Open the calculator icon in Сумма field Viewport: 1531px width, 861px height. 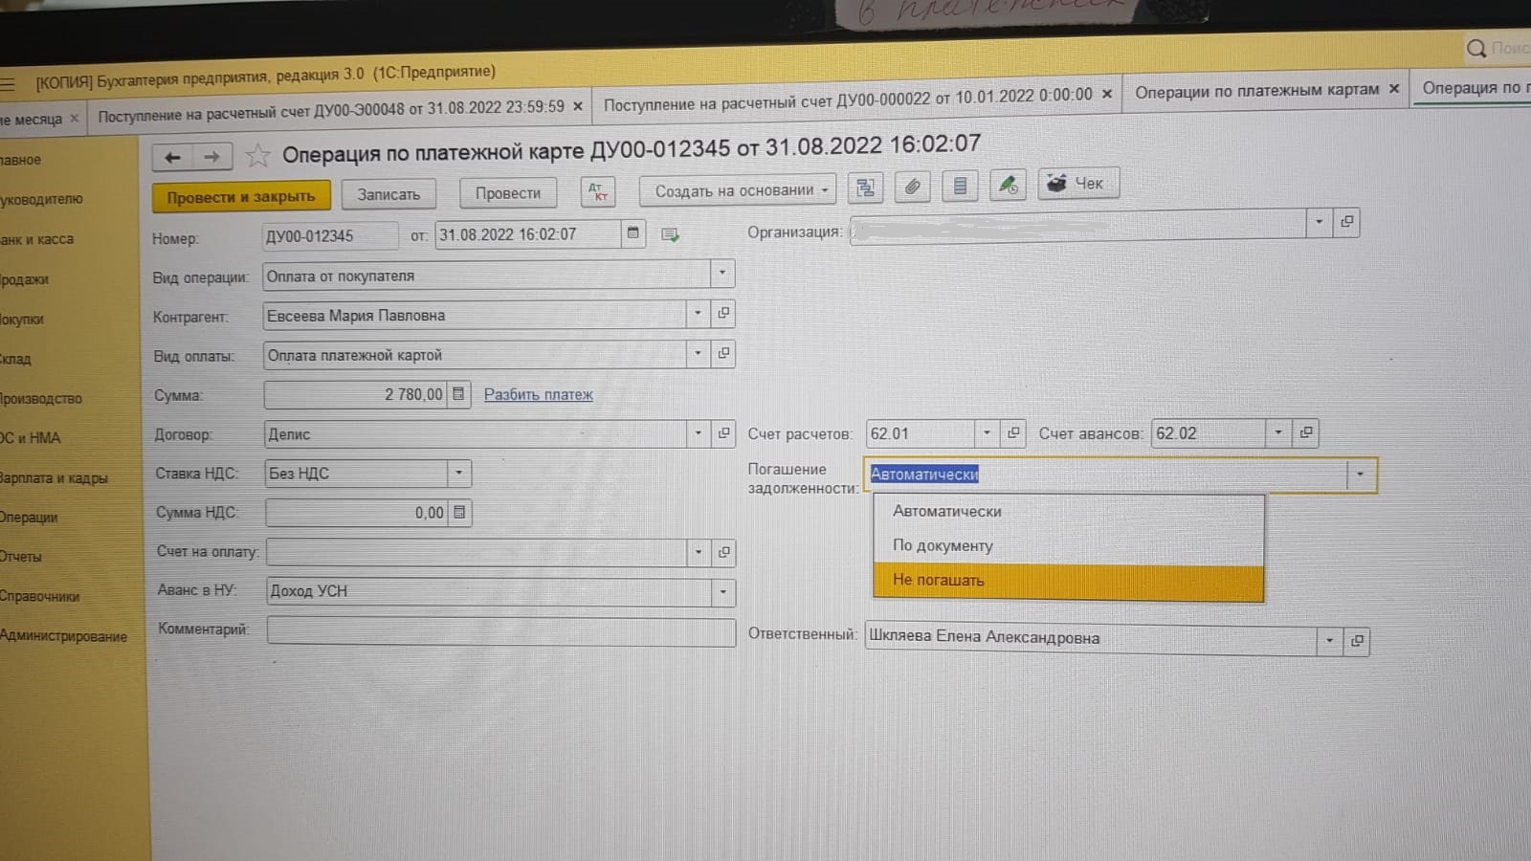[458, 394]
